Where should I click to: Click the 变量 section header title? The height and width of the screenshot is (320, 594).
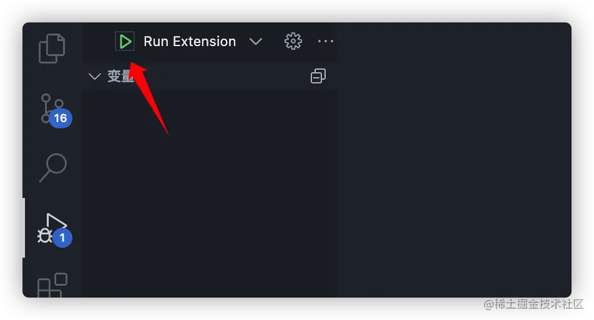pyautogui.click(x=120, y=77)
